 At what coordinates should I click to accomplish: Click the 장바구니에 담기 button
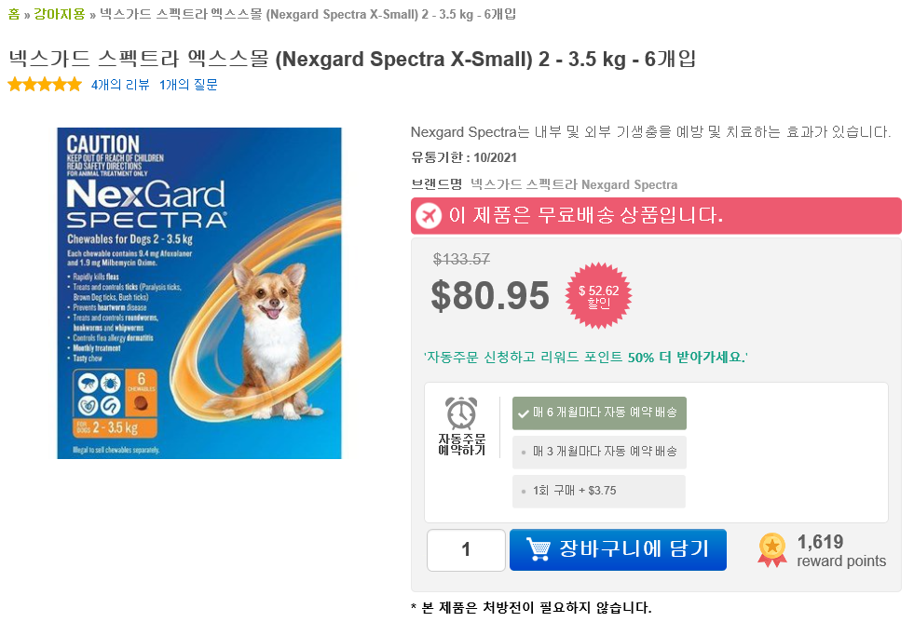click(x=617, y=549)
